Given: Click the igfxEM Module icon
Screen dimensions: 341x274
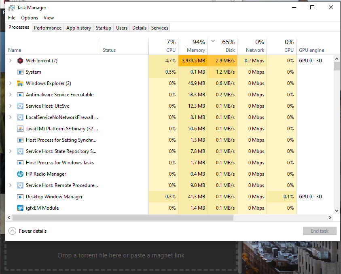Looking at the screenshot, I should (x=20, y=208).
